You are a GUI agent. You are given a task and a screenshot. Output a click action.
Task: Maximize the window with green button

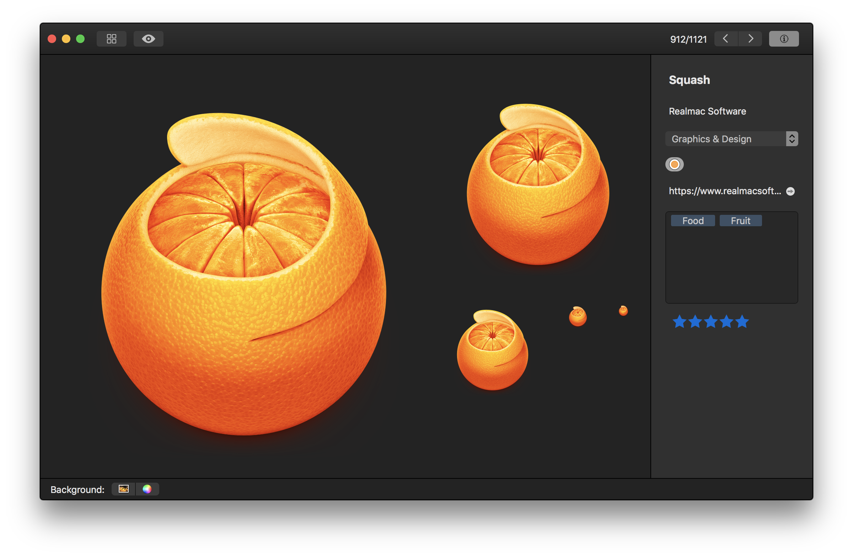tap(80, 39)
